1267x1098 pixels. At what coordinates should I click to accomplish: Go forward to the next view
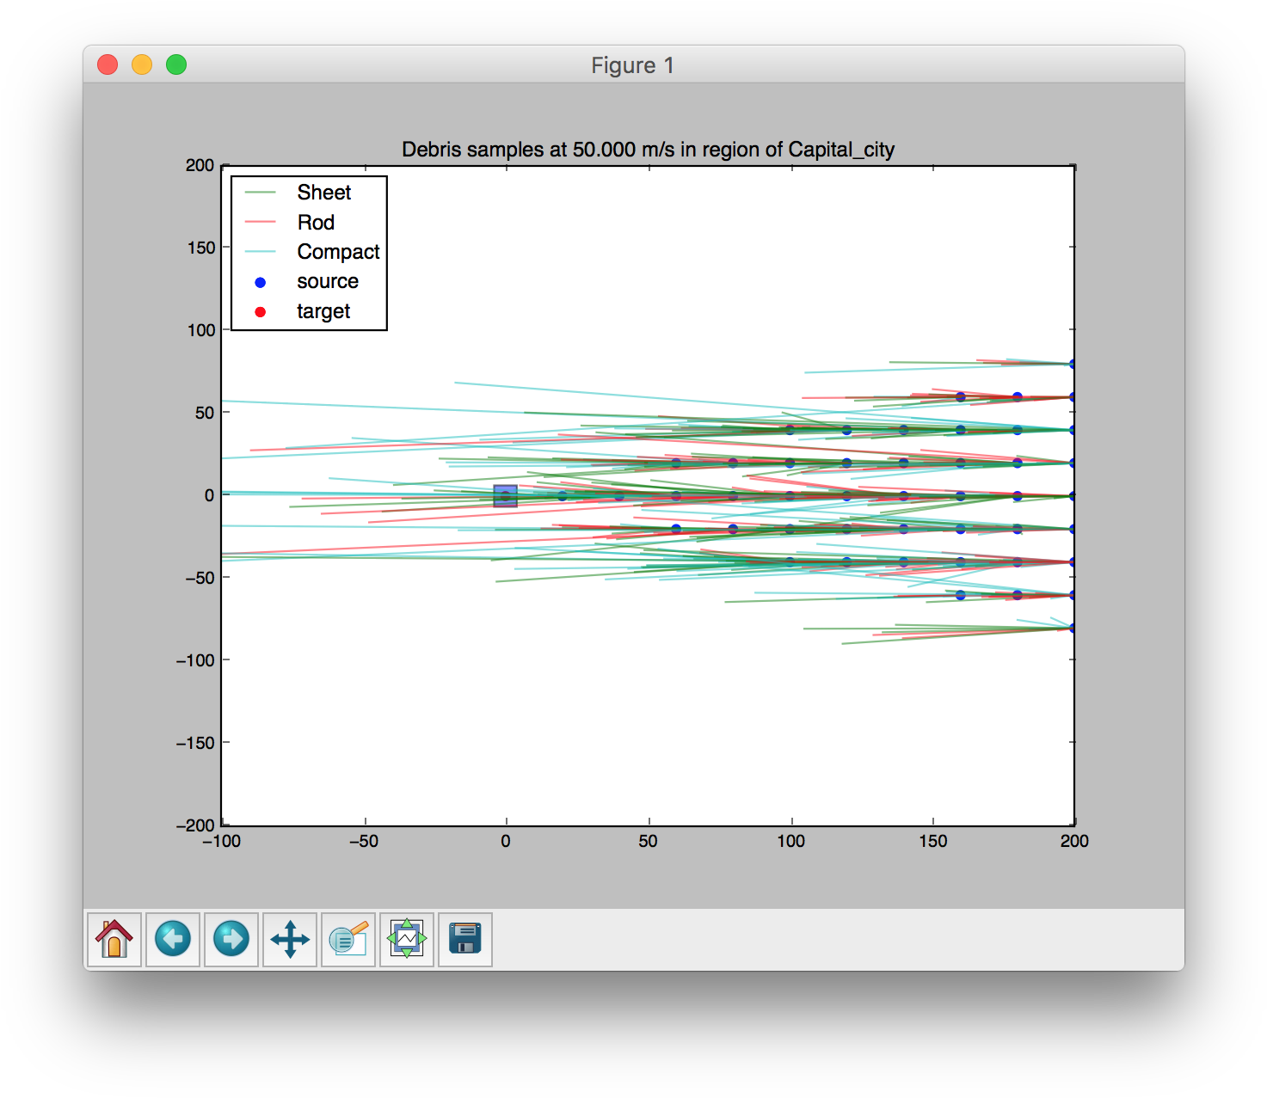(231, 939)
